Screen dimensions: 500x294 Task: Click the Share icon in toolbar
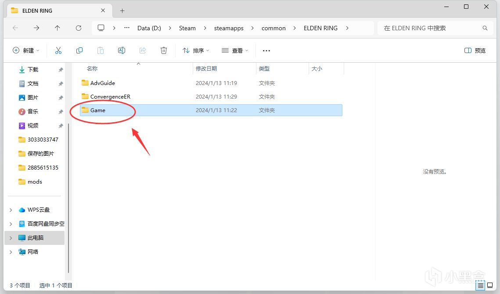tap(143, 50)
